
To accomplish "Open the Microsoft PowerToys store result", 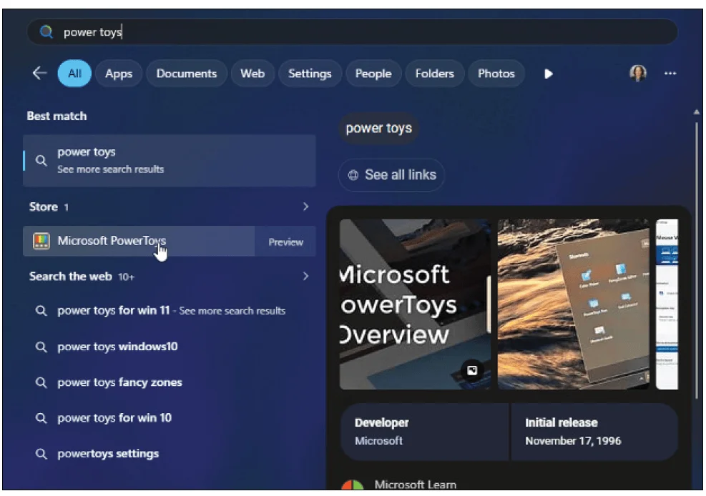I will [139, 241].
